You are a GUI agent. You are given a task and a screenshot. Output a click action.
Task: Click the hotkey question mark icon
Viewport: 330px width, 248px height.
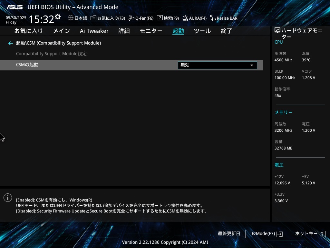pos(322,234)
